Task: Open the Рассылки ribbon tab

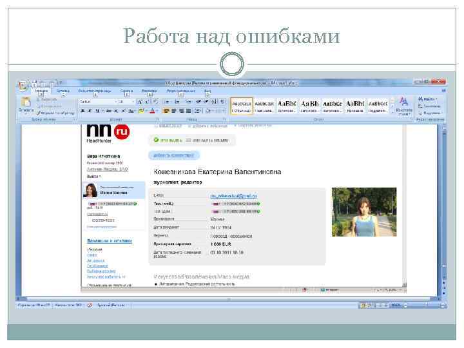Action: click(150, 91)
